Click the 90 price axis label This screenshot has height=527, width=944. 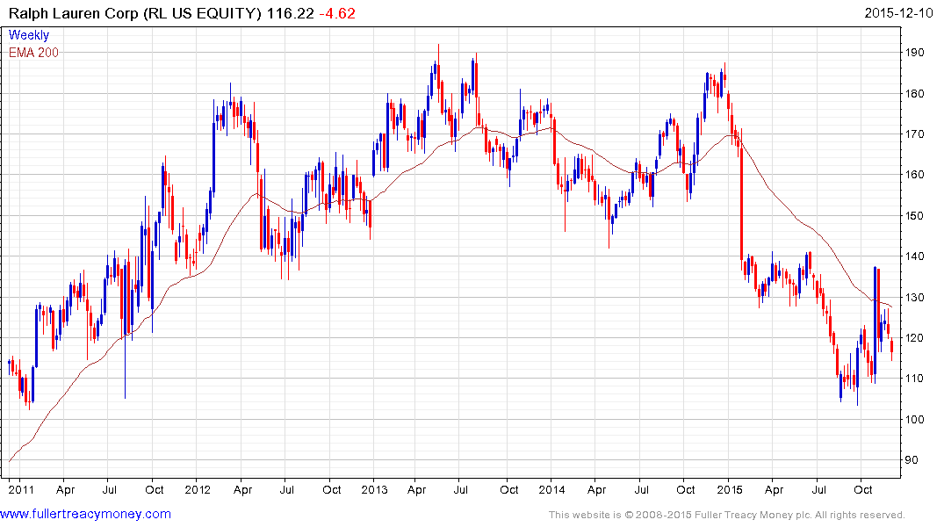coord(912,460)
